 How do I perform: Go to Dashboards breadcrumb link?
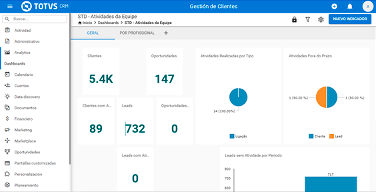click(x=108, y=23)
